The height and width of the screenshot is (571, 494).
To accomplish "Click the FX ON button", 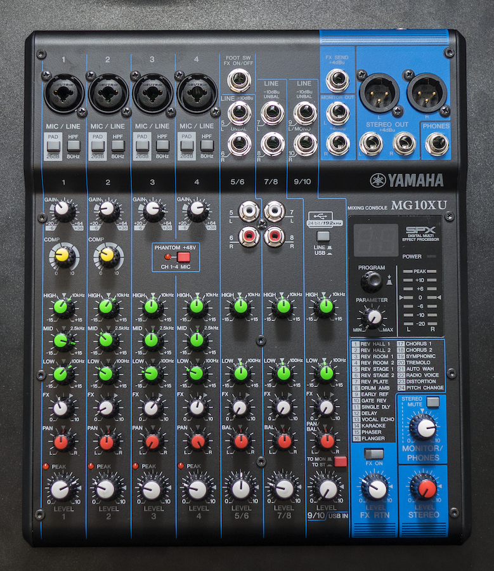I will (374, 454).
